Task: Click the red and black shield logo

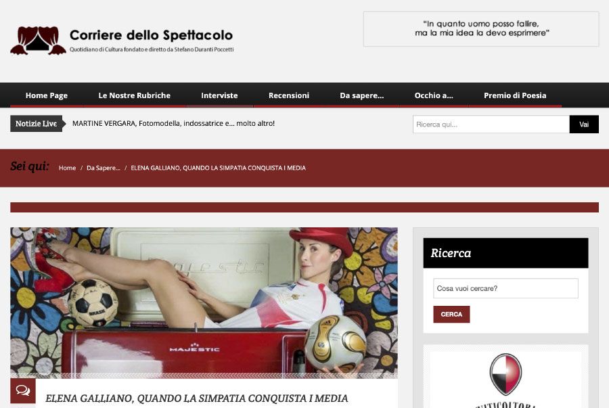Action: click(x=505, y=374)
